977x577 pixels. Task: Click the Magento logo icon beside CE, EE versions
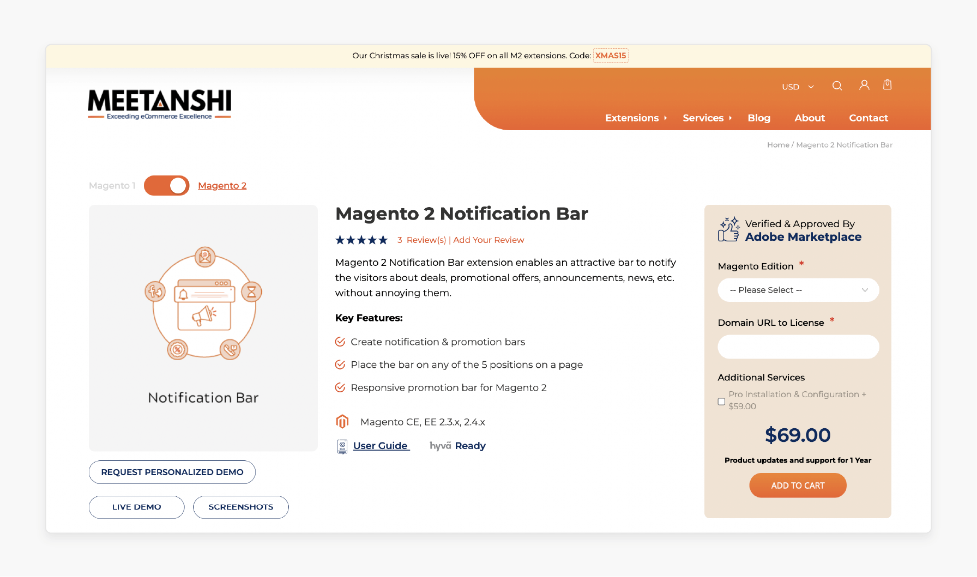(x=342, y=422)
